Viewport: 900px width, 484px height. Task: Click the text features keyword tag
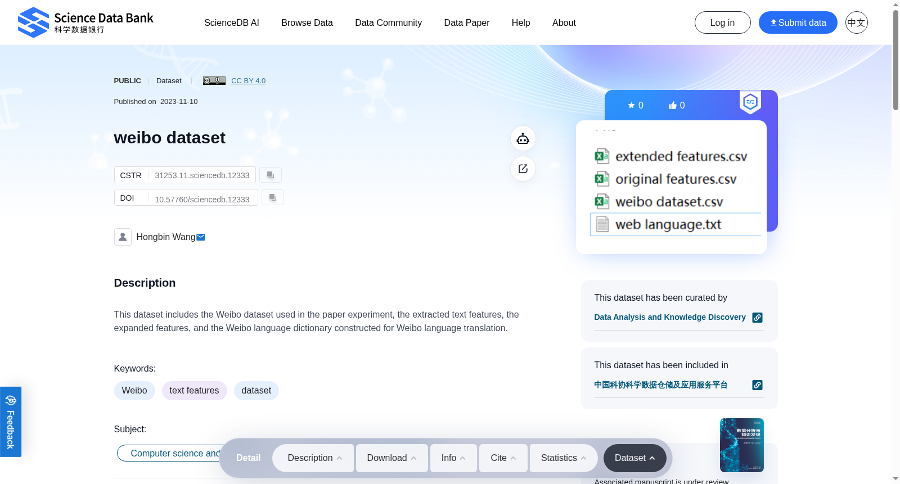click(x=195, y=391)
